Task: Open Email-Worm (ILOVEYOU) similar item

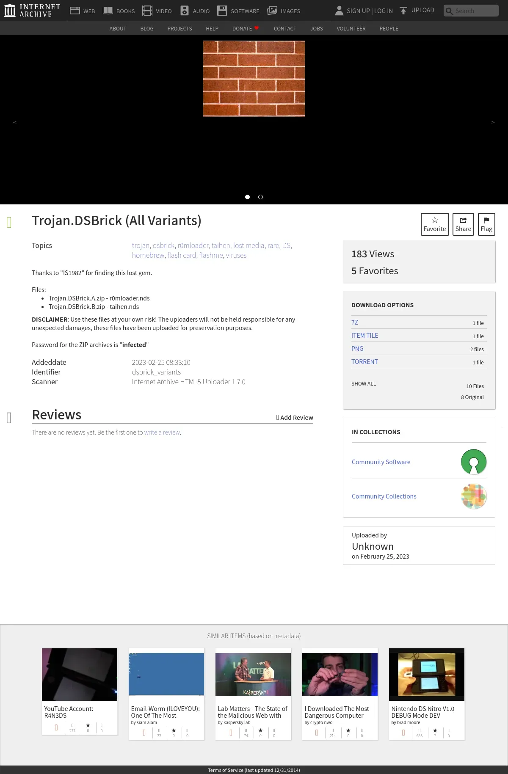Action: 166,694
